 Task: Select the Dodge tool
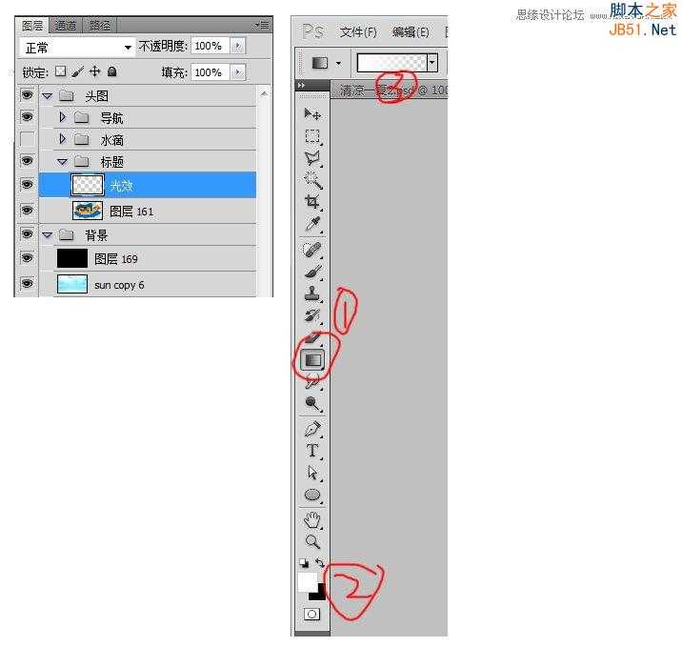312,403
